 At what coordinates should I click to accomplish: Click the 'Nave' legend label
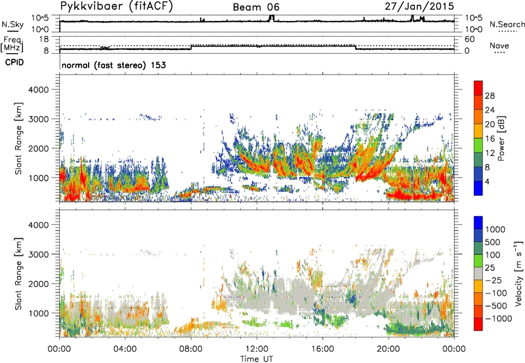499,45
